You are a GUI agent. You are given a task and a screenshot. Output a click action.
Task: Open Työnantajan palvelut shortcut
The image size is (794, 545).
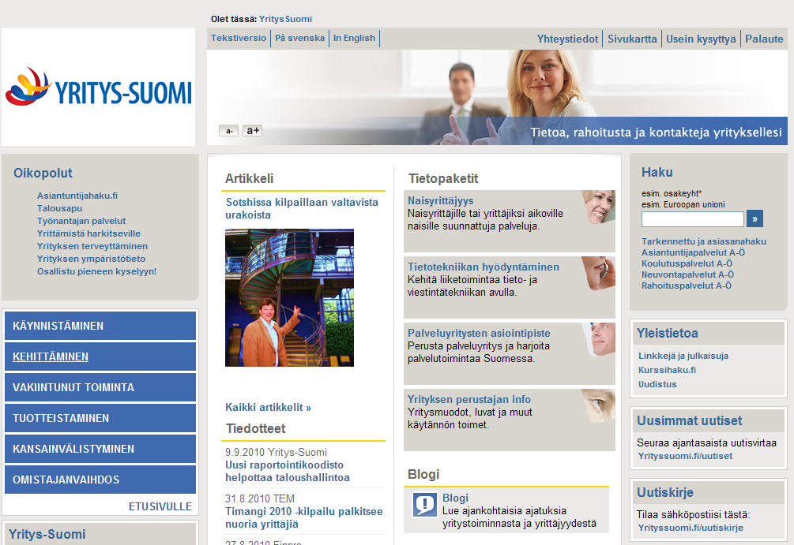(x=81, y=221)
